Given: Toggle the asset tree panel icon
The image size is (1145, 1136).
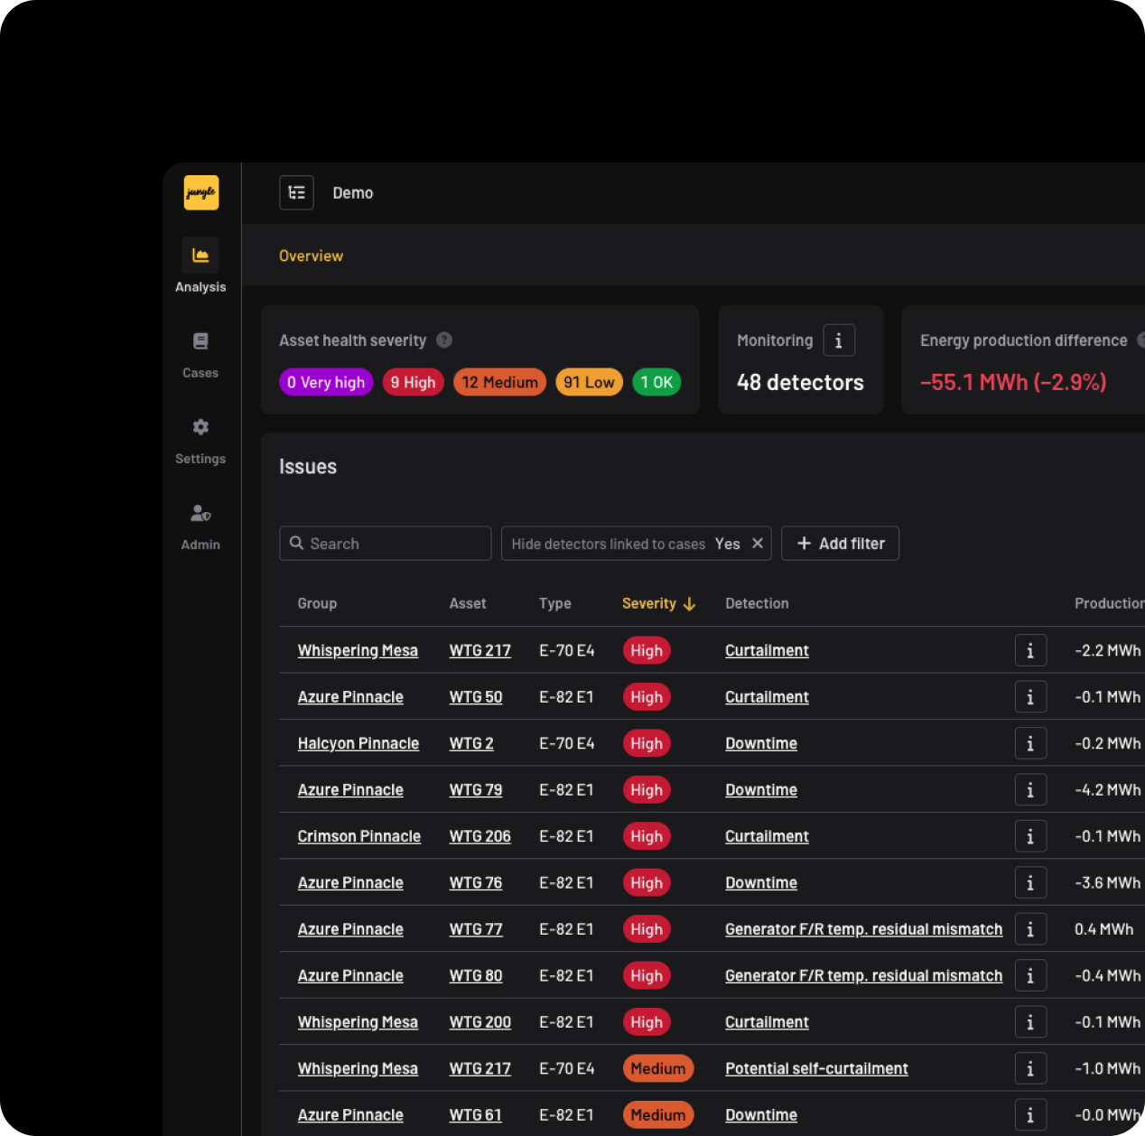Looking at the screenshot, I should tap(296, 192).
